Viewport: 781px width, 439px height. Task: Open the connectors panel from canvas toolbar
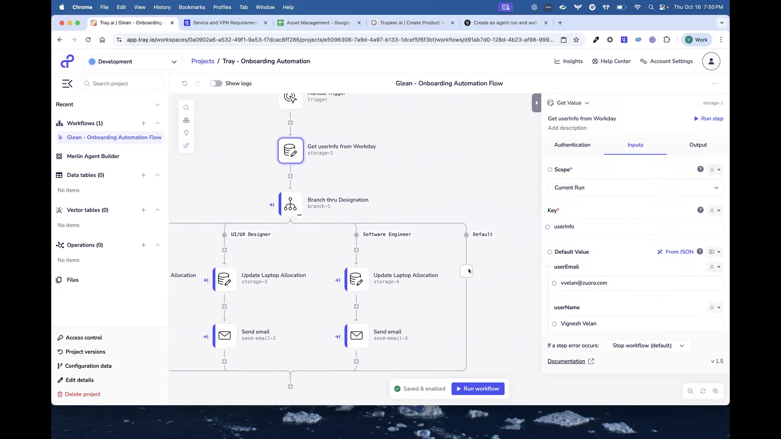(x=186, y=120)
